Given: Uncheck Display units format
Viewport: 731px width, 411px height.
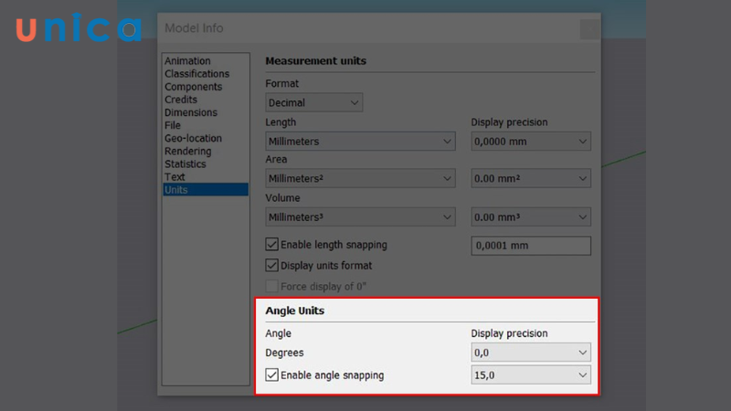Looking at the screenshot, I should point(272,266).
